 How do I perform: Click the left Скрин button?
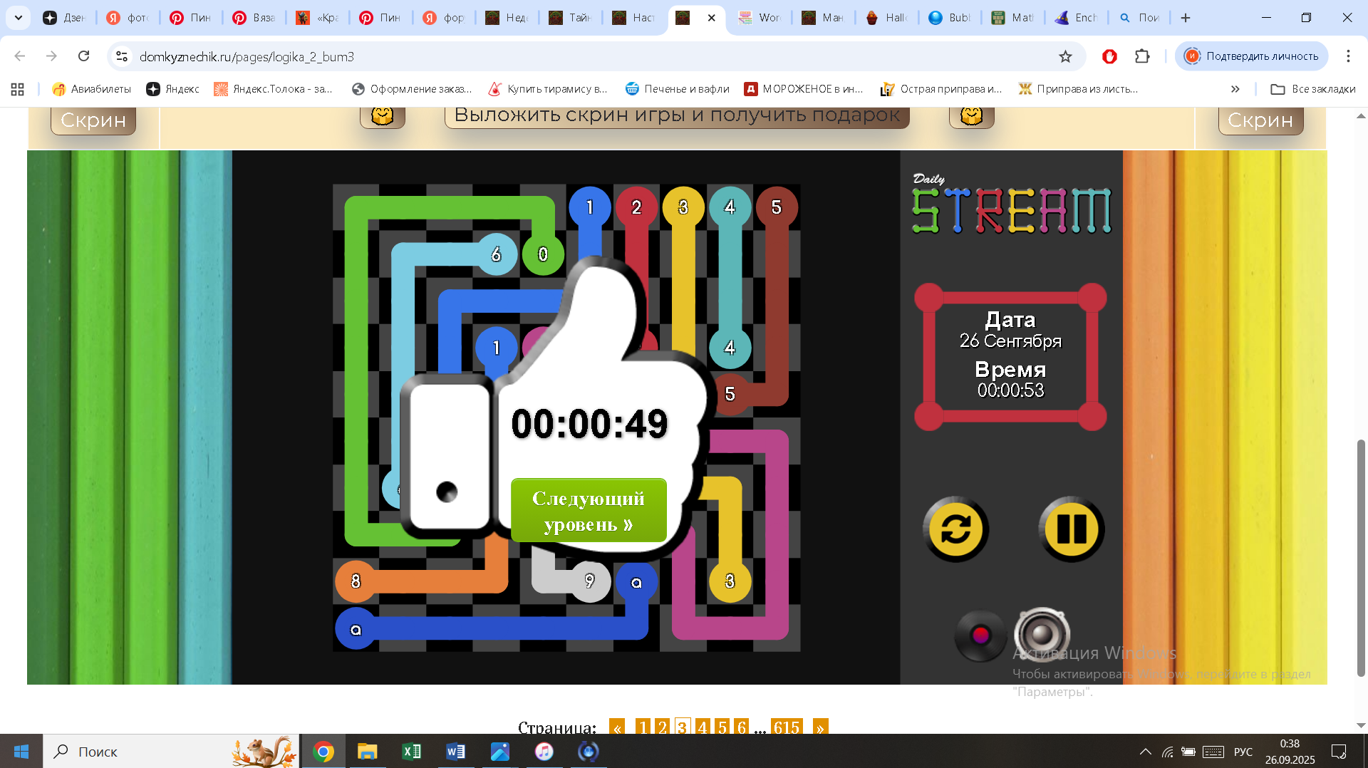[93, 120]
